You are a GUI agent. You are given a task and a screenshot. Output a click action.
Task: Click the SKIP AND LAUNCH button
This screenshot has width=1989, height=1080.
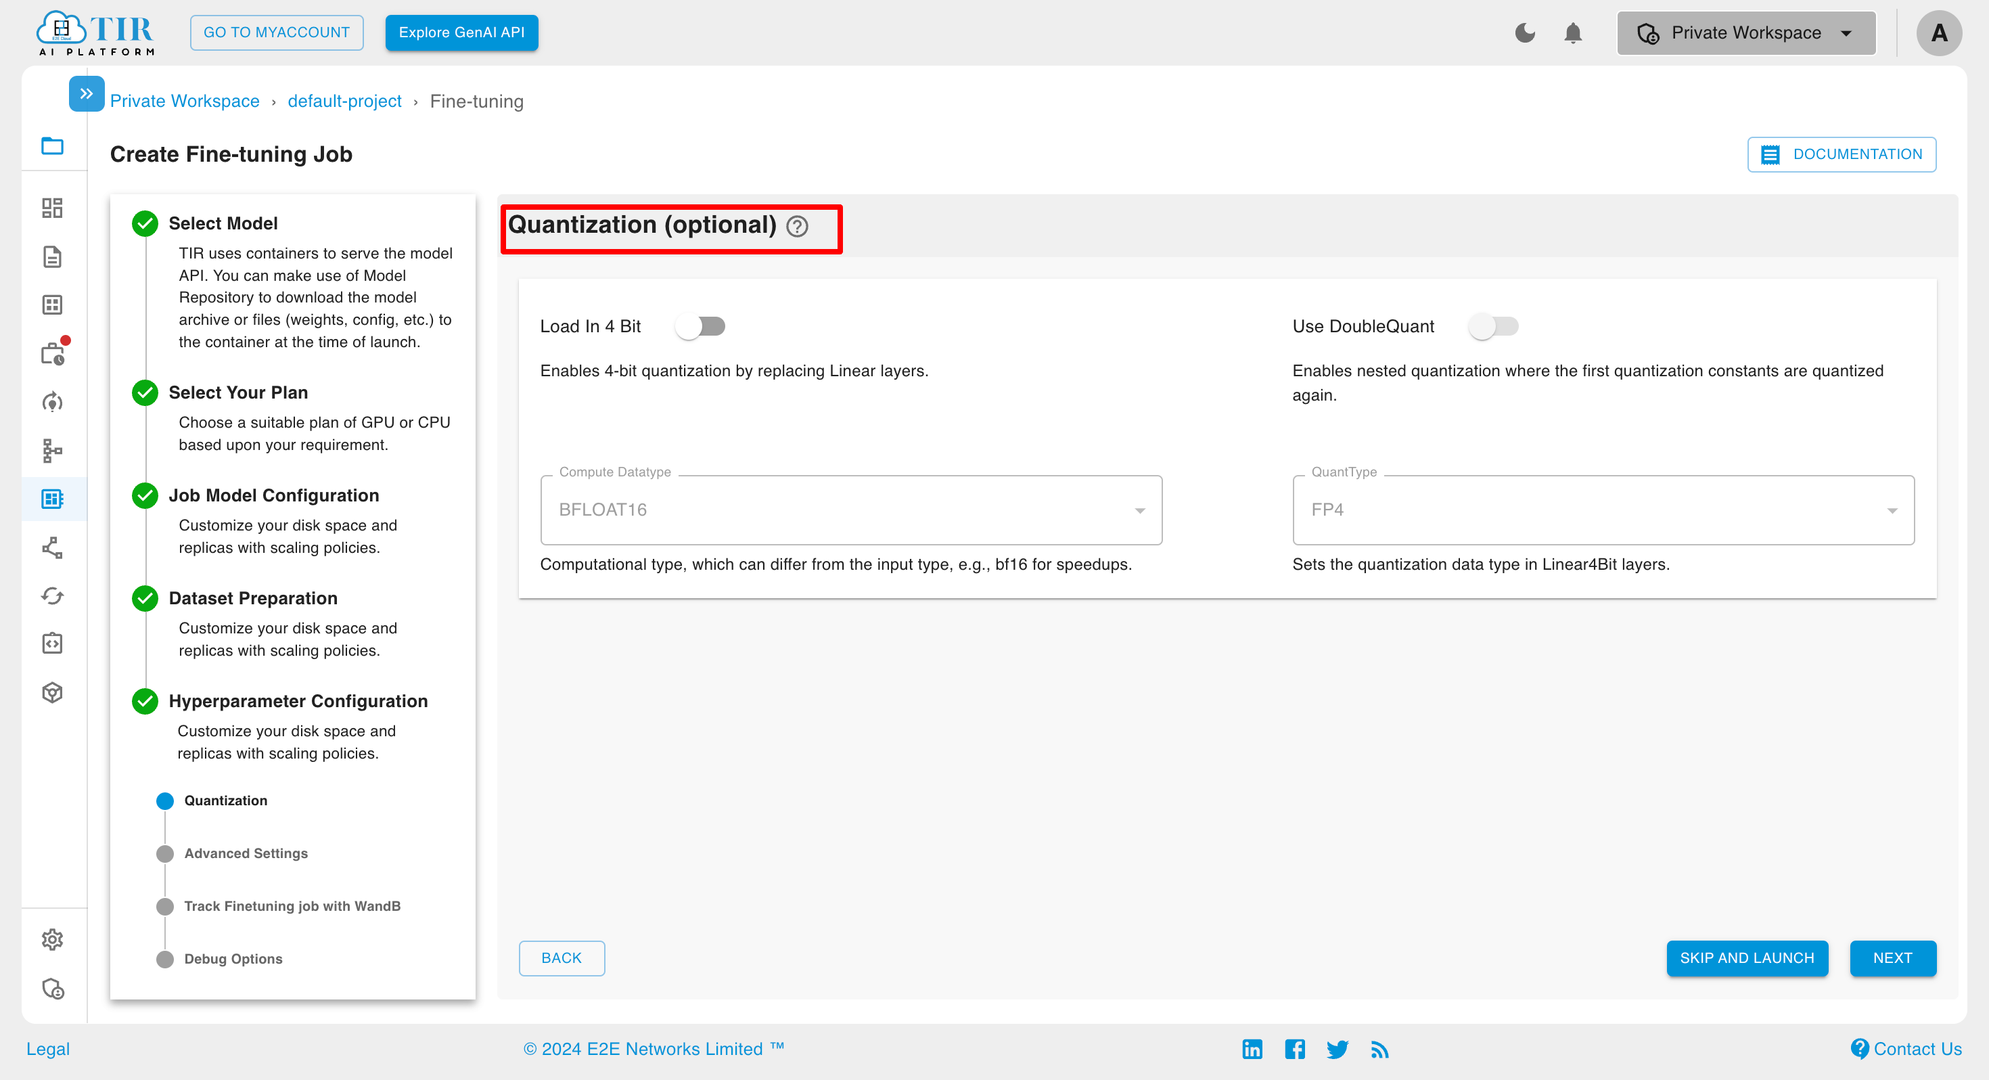pyautogui.click(x=1747, y=958)
